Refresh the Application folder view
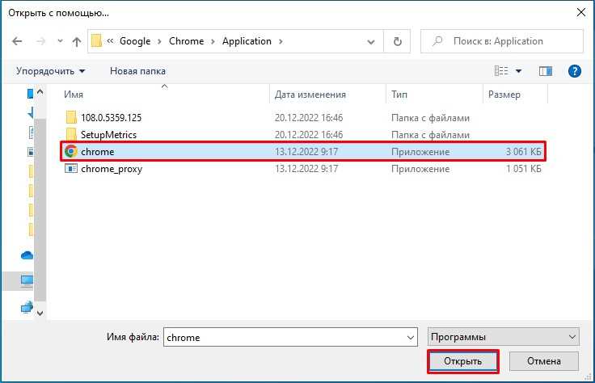Screen dimensions: 595x383 pos(397,41)
